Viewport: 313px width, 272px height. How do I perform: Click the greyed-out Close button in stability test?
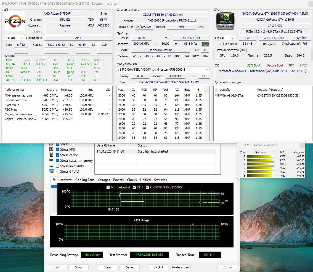point(227,267)
